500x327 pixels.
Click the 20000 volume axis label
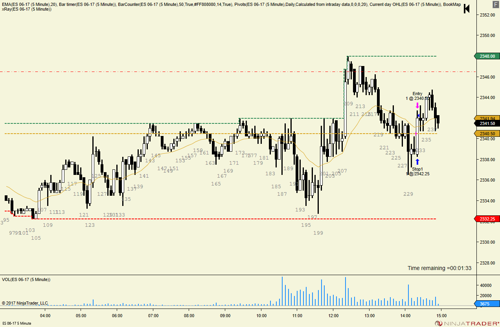[486, 296]
